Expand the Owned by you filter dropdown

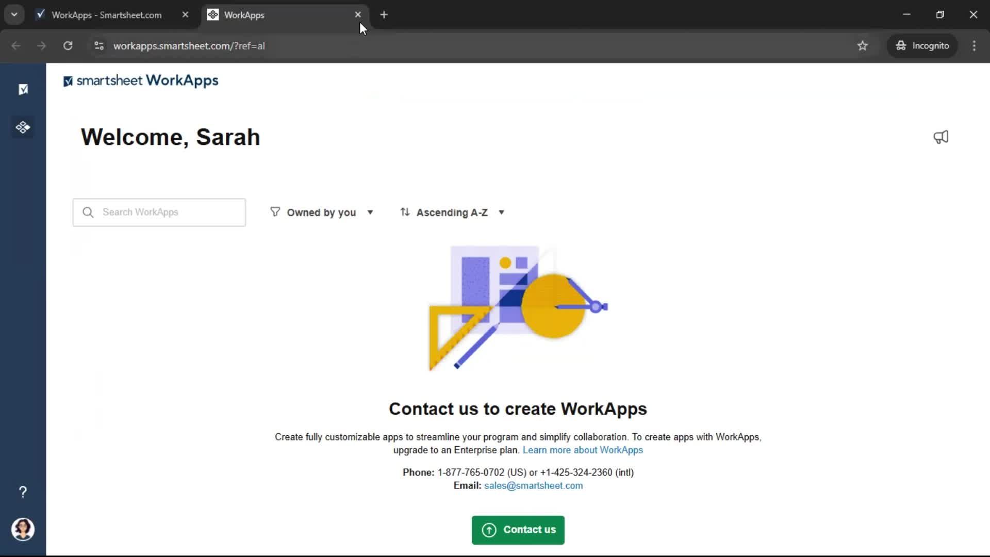pyautogui.click(x=322, y=212)
